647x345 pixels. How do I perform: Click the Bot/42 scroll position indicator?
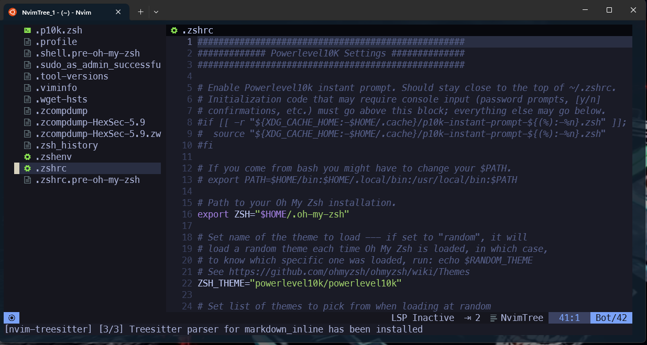point(611,318)
